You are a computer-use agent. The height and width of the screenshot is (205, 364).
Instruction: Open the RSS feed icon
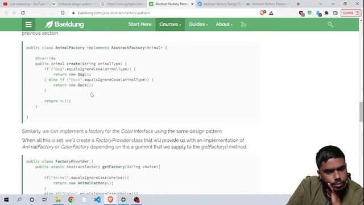click(x=243, y=24)
